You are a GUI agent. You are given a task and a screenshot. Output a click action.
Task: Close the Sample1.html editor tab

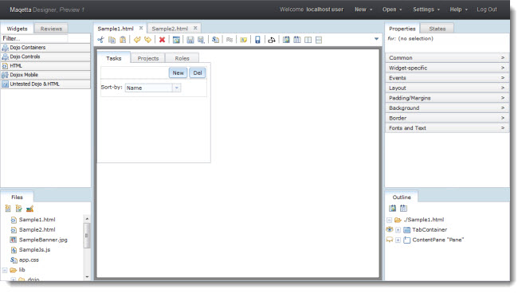coord(141,28)
